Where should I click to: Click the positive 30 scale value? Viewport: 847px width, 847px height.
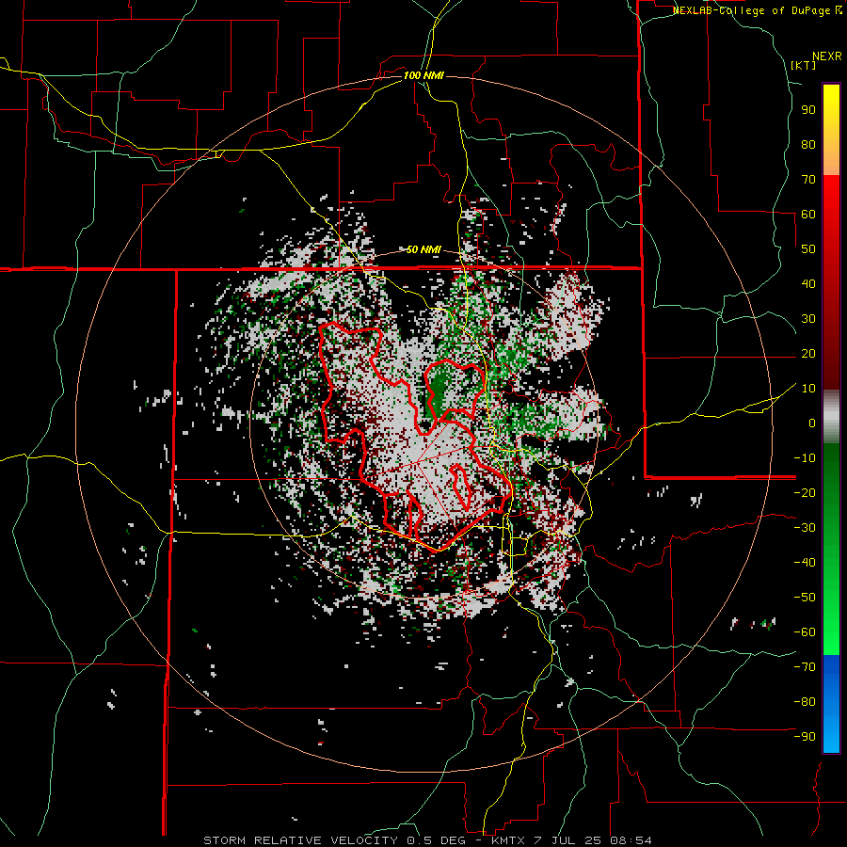(x=808, y=319)
